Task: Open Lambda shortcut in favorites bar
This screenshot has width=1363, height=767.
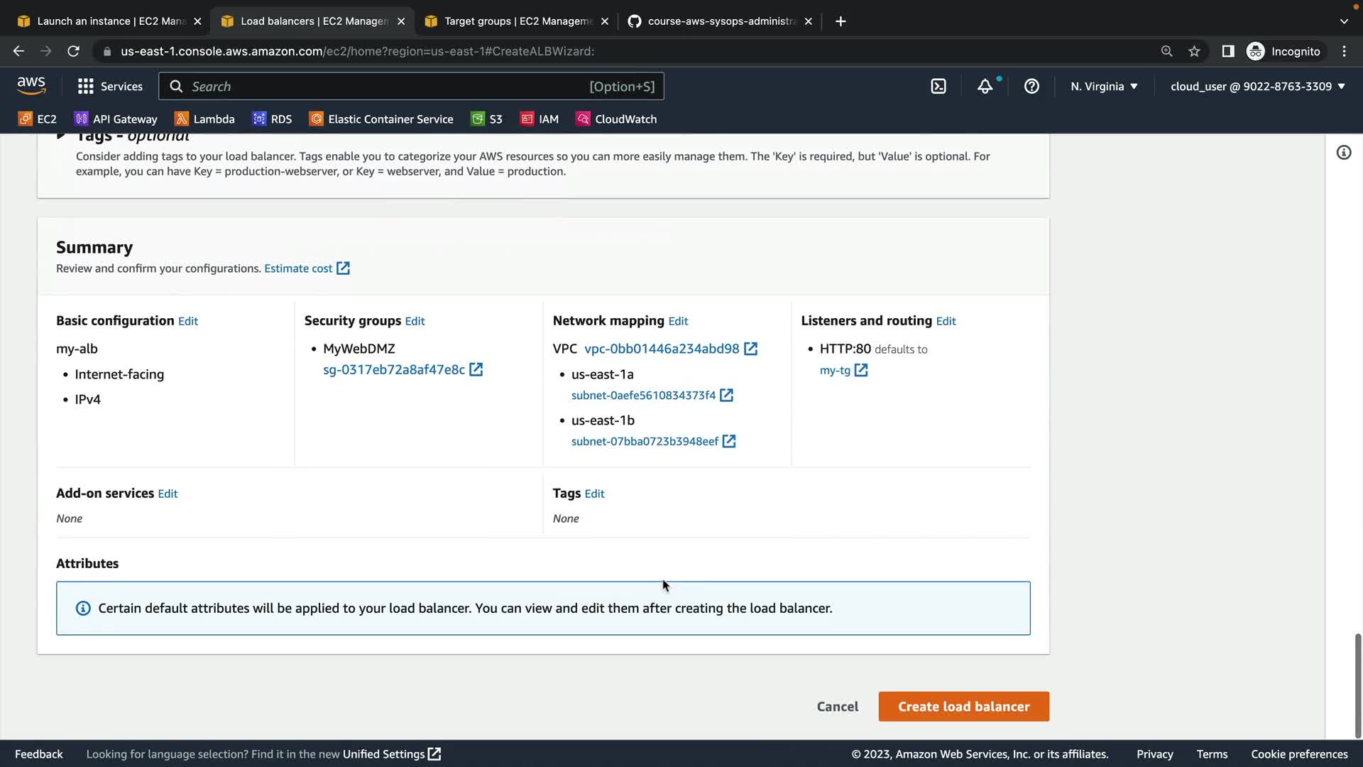Action: click(204, 119)
